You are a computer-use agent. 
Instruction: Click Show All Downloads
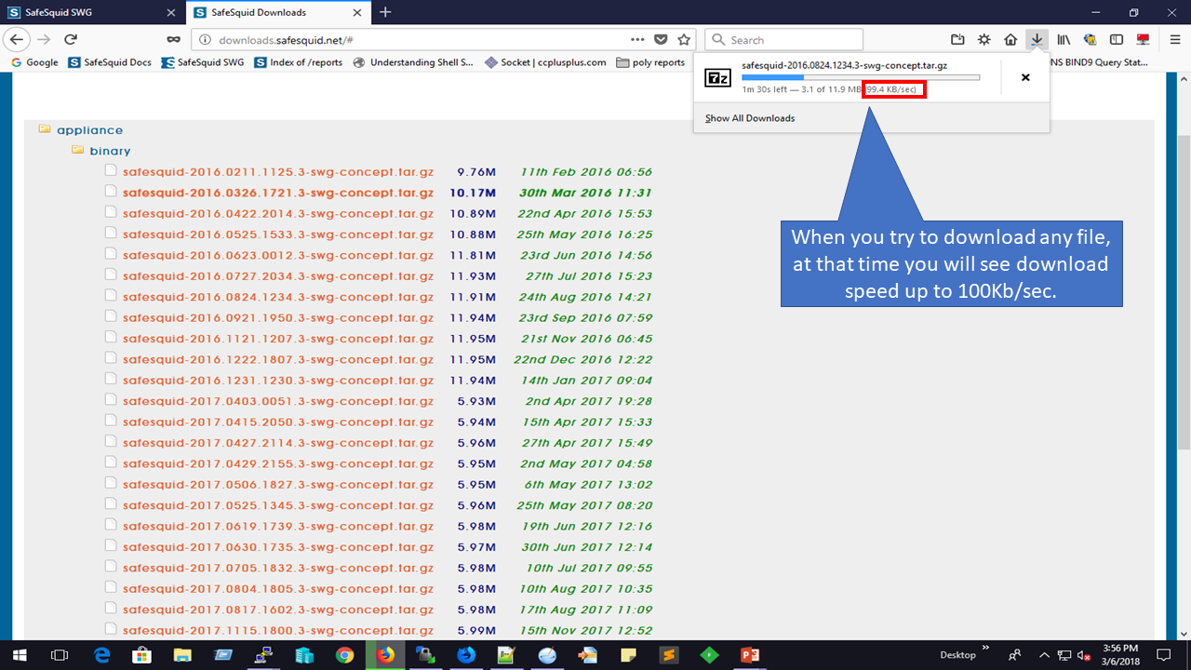pos(750,118)
